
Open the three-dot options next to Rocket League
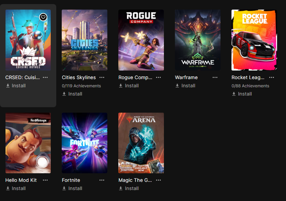[272, 77]
